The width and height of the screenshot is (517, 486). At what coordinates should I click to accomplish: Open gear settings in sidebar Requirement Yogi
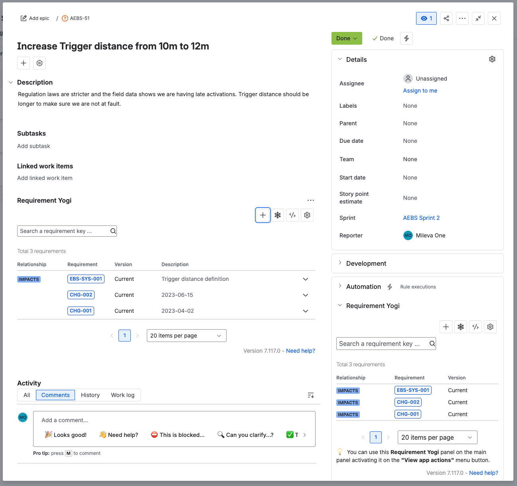tap(490, 327)
